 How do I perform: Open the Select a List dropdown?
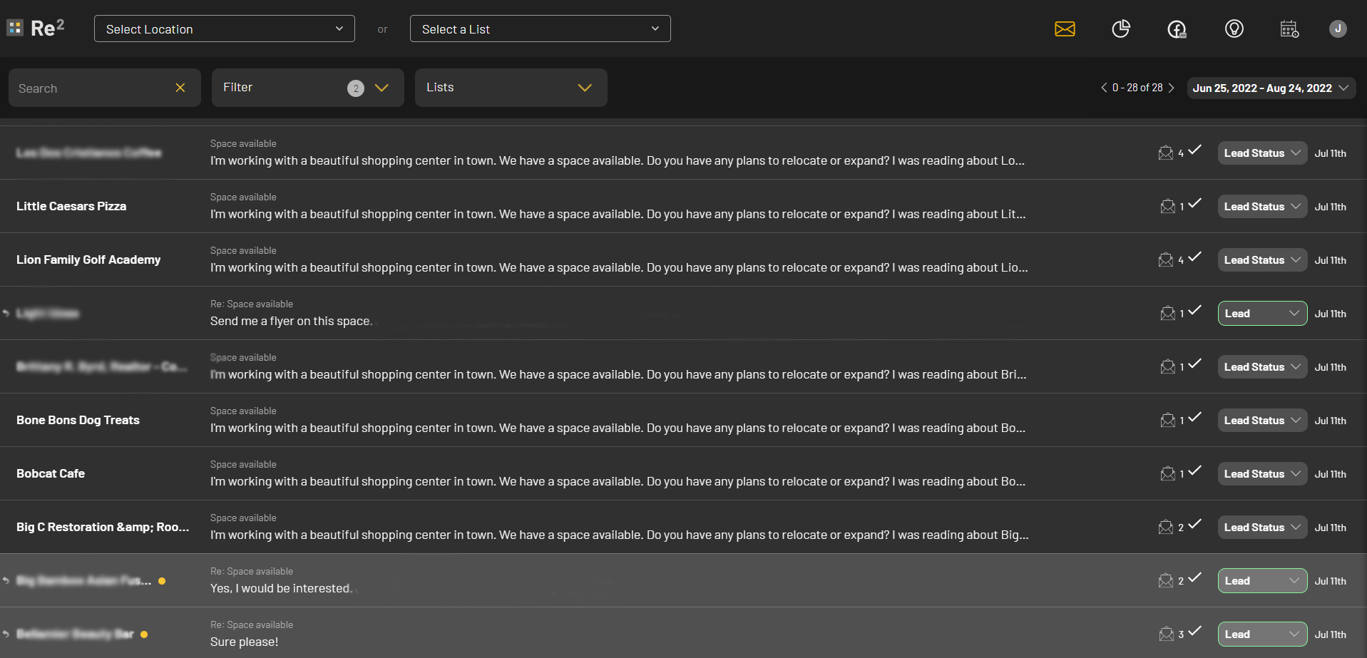[x=541, y=29]
